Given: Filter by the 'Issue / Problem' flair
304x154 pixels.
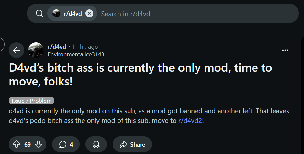Looking at the screenshot, I should pos(32,101).
